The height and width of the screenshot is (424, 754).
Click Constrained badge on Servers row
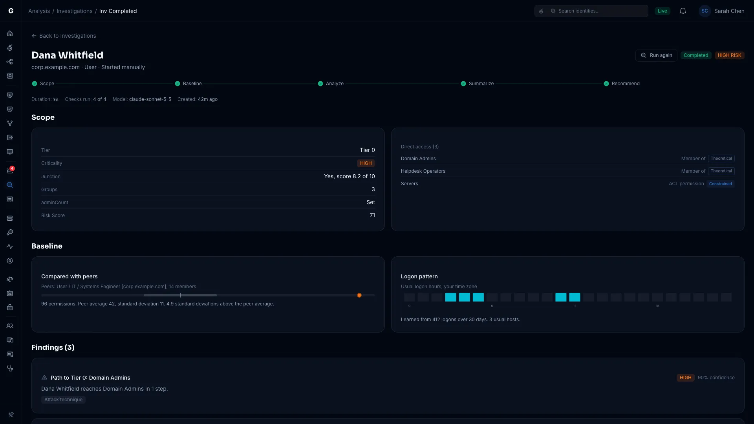pos(721,184)
